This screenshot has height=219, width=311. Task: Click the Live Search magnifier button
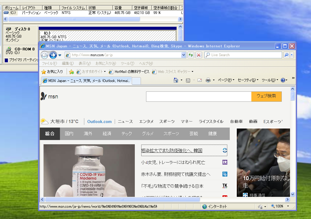coord(286,55)
